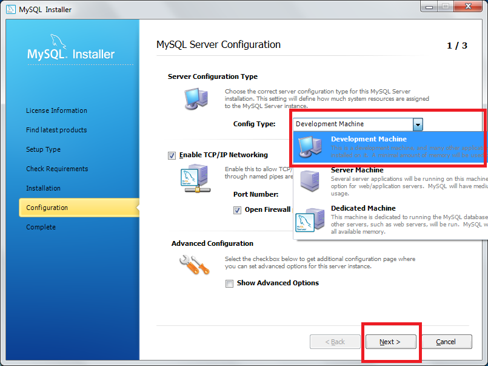Click the Back button
The width and height of the screenshot is (488, 366).
335,342
